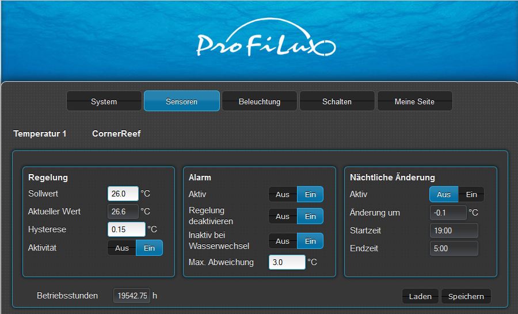Open the Beleuchtung tab
This screenshot has width=518, height=314.
(x=260, y=101)
